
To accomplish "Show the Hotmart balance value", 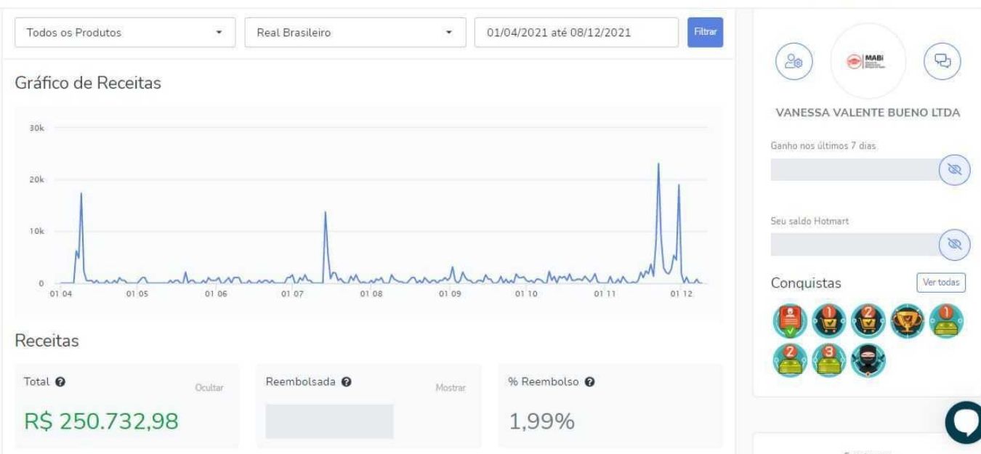I will pos(955,245).
